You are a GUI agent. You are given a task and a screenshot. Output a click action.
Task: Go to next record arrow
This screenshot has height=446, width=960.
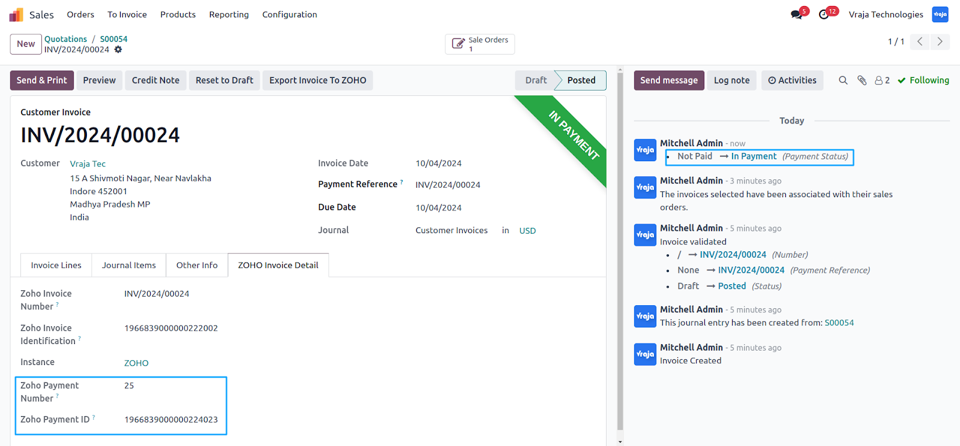(x=940, y=41)
